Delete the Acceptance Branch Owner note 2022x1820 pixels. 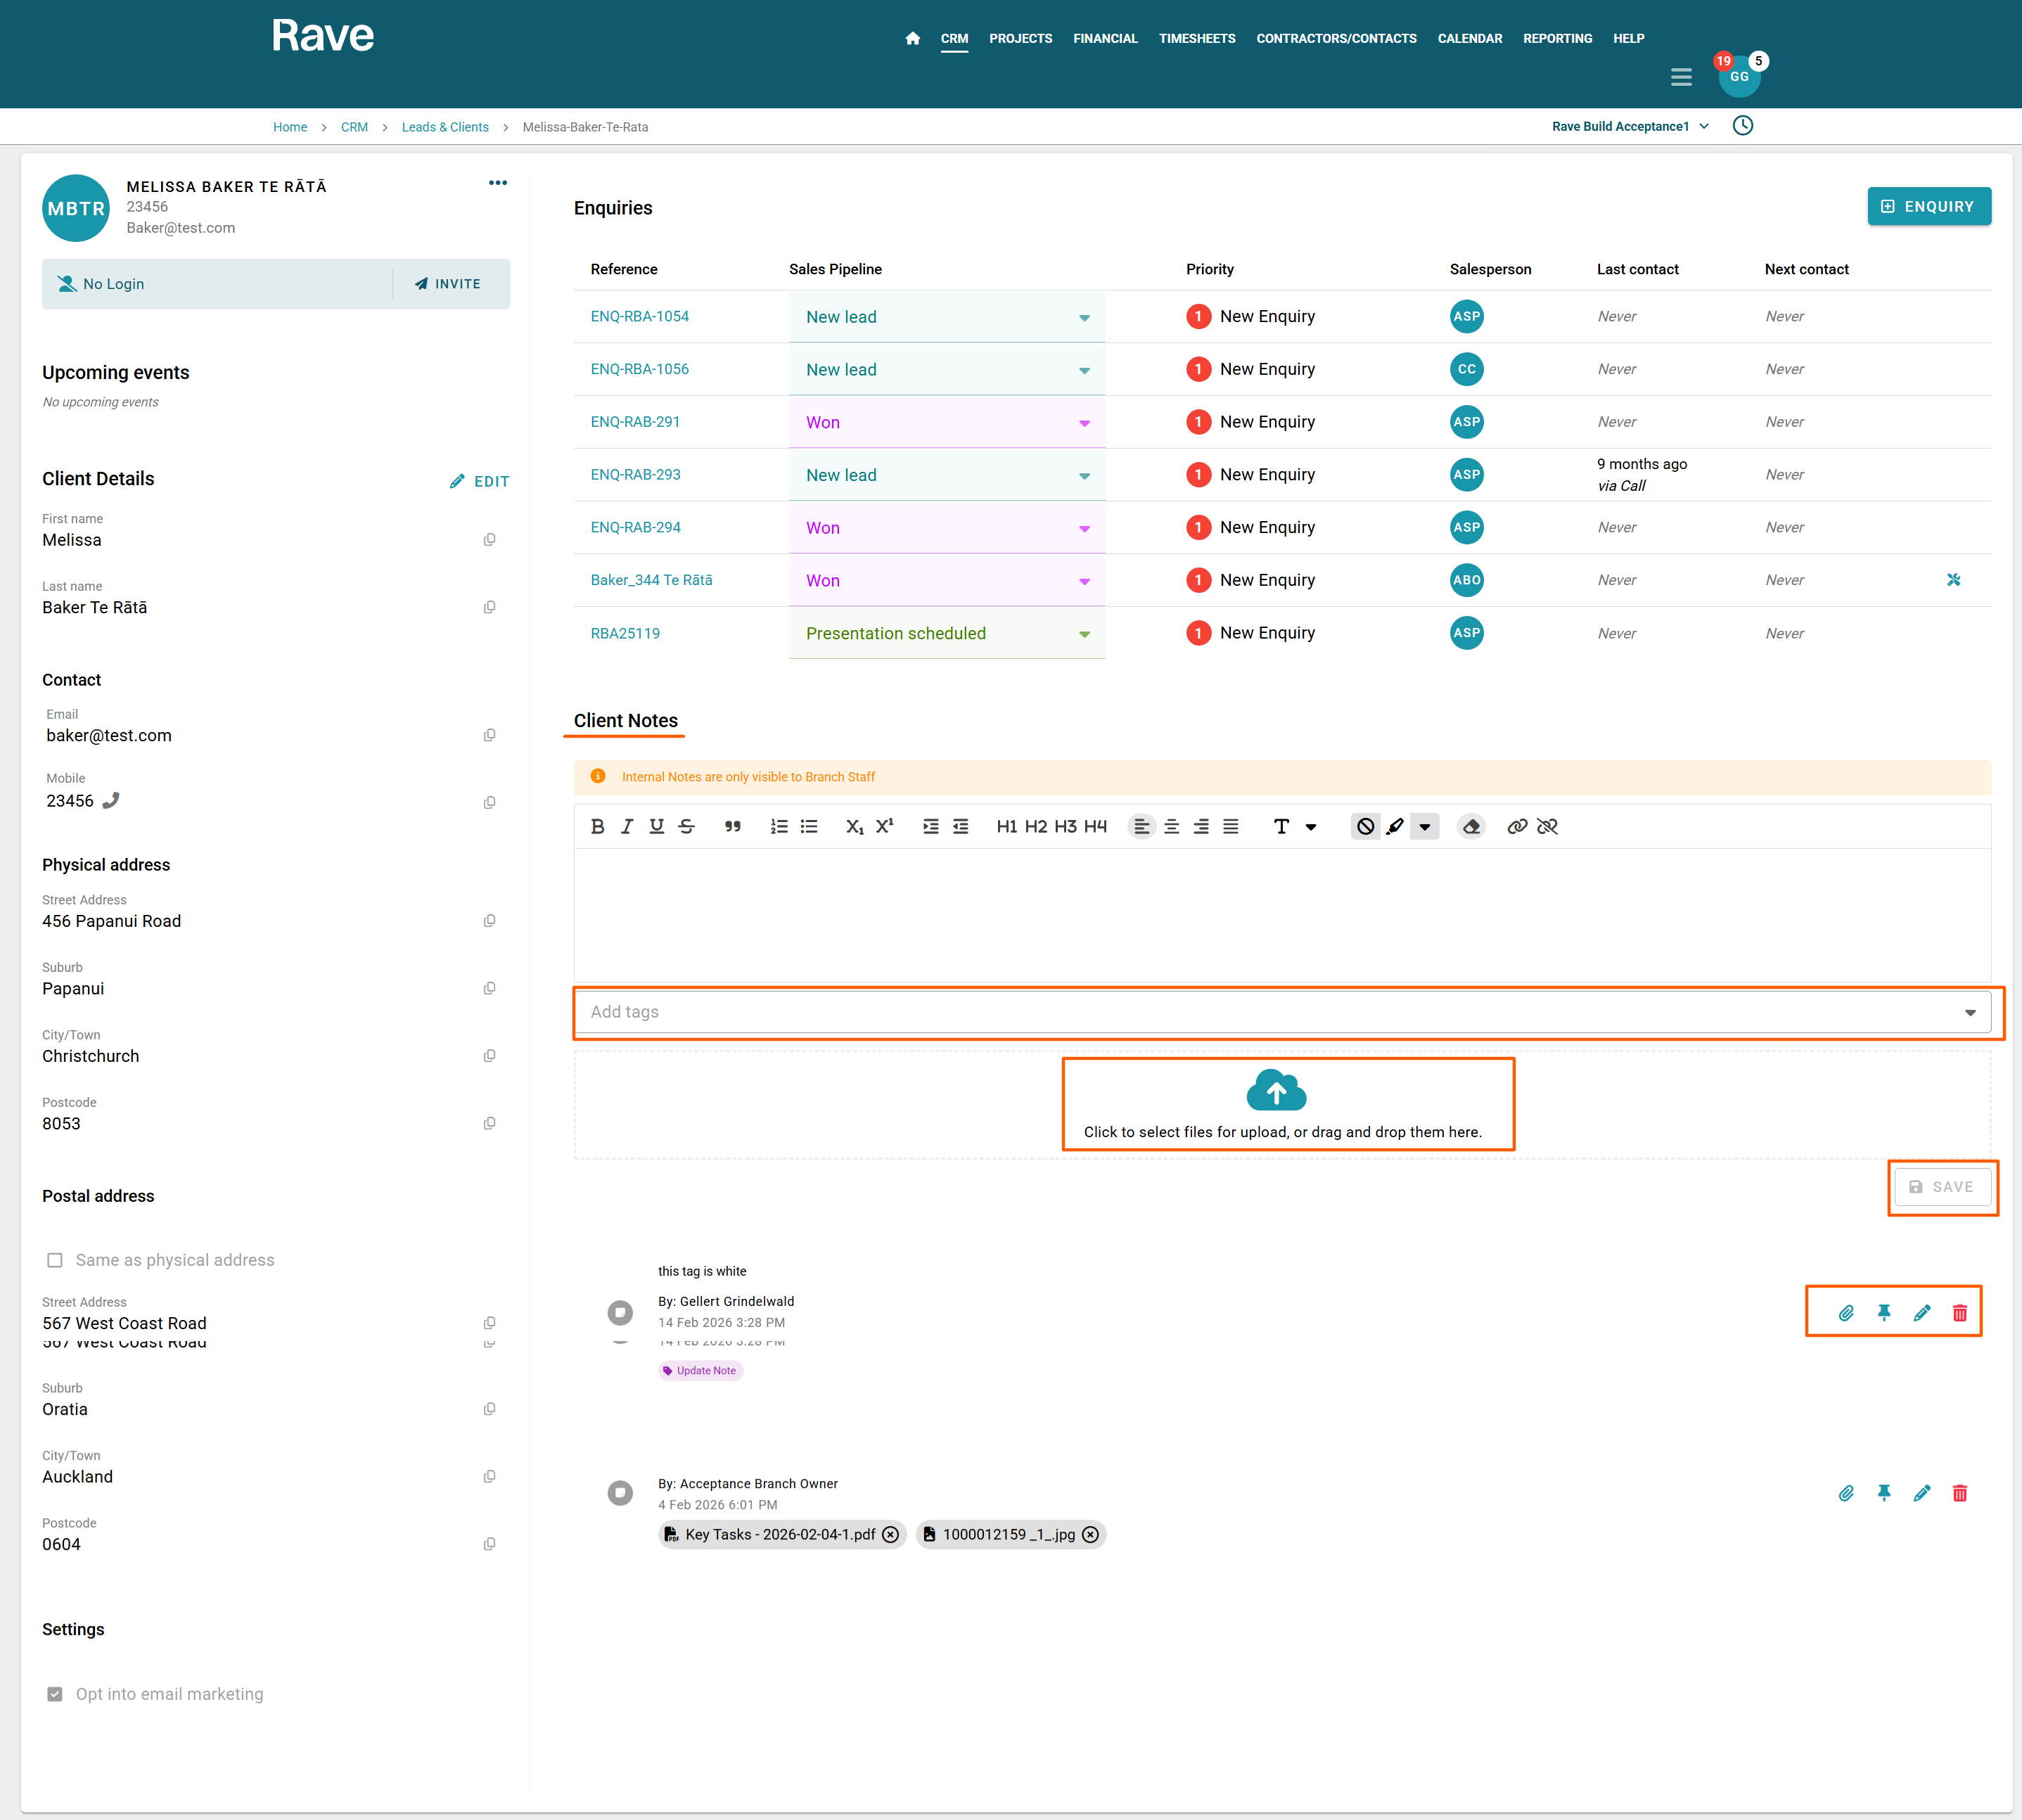[x=1959, y=1493]
